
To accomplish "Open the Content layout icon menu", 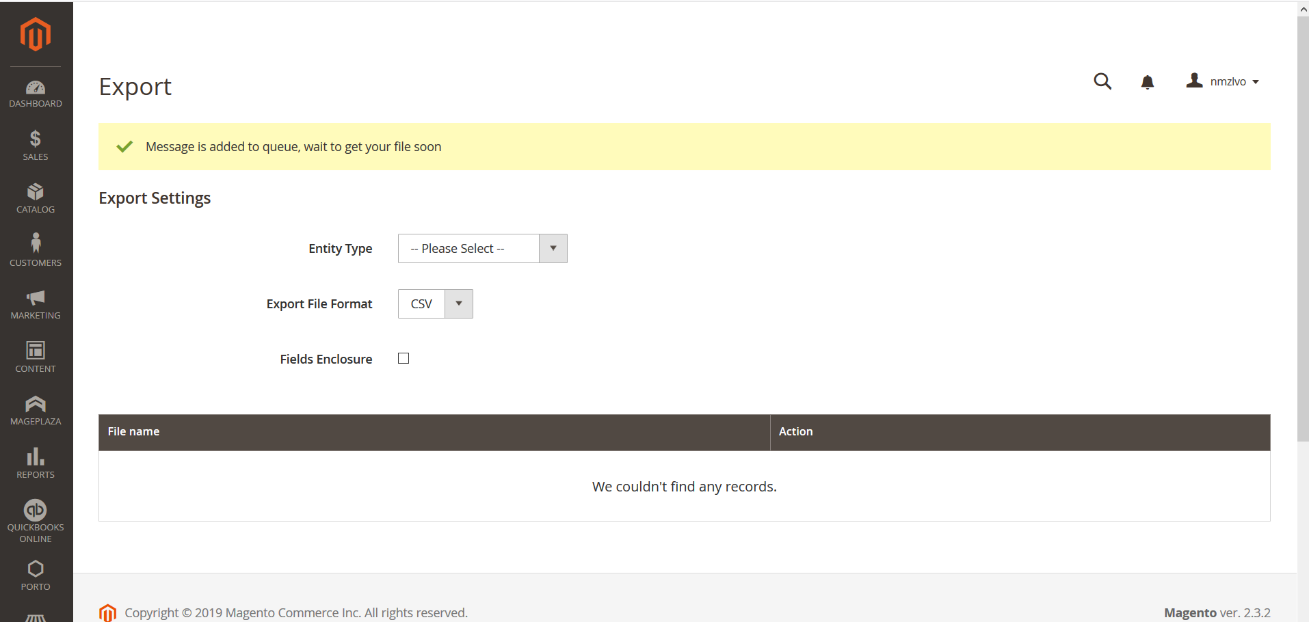I will 36,357.
